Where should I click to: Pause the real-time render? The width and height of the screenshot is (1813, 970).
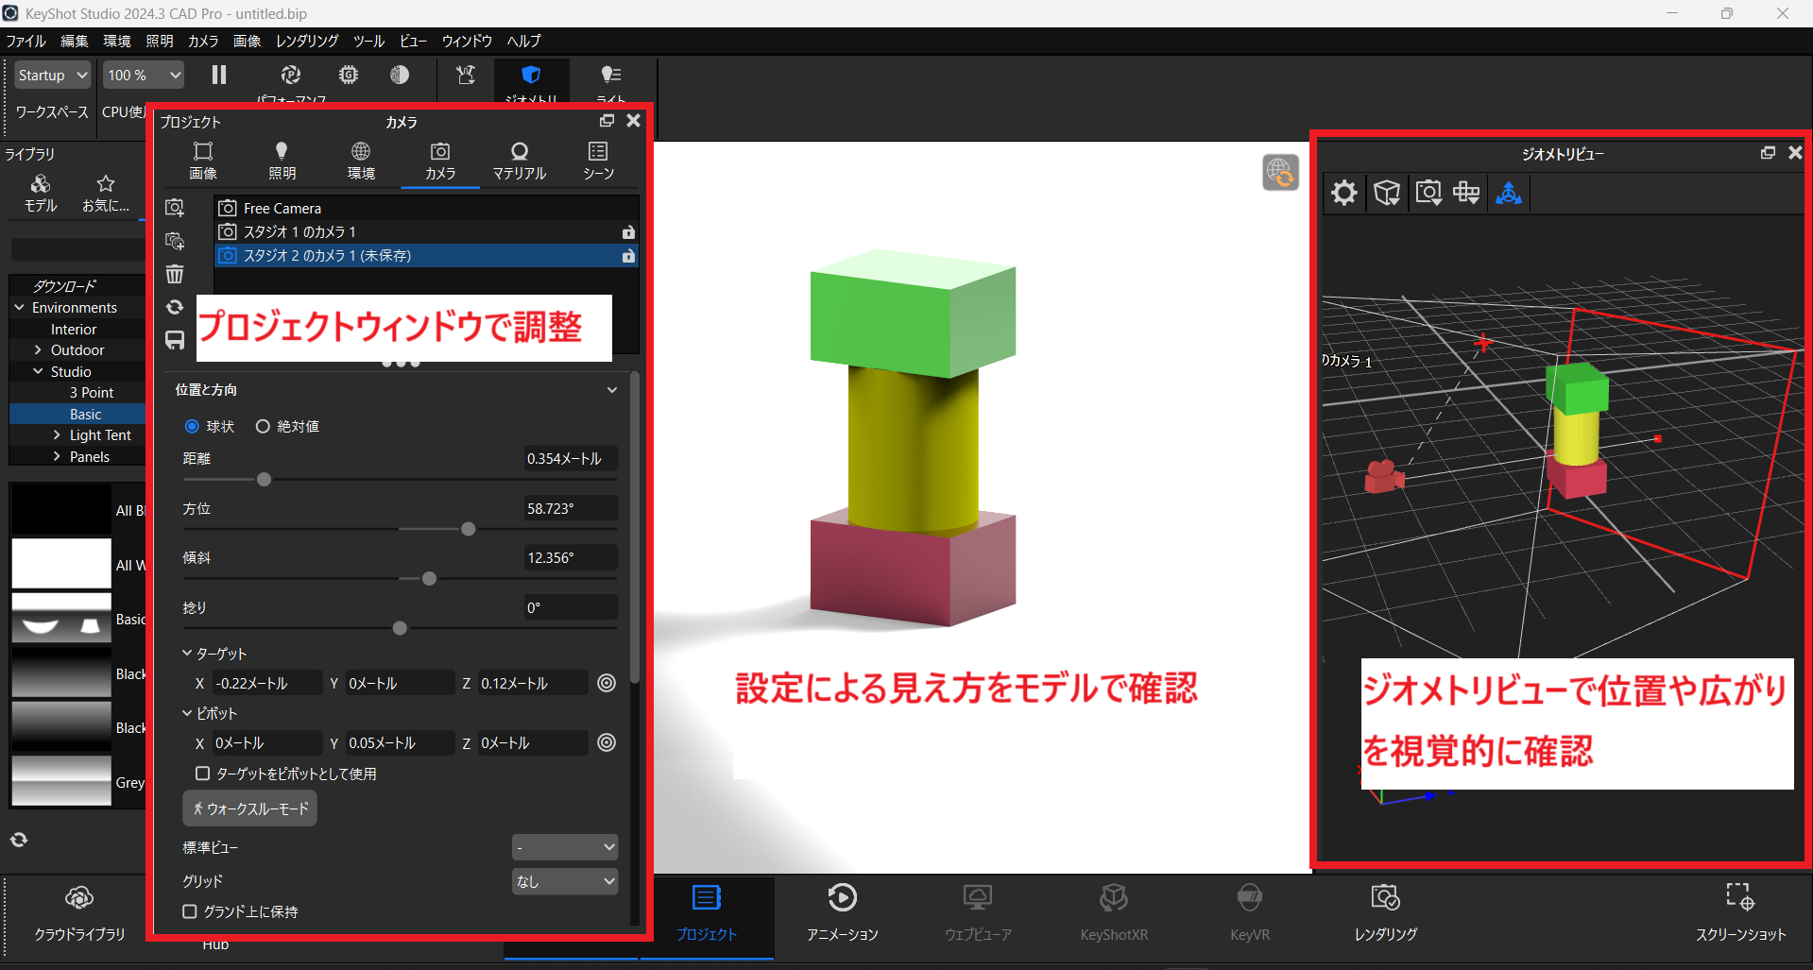click(219, 75)
